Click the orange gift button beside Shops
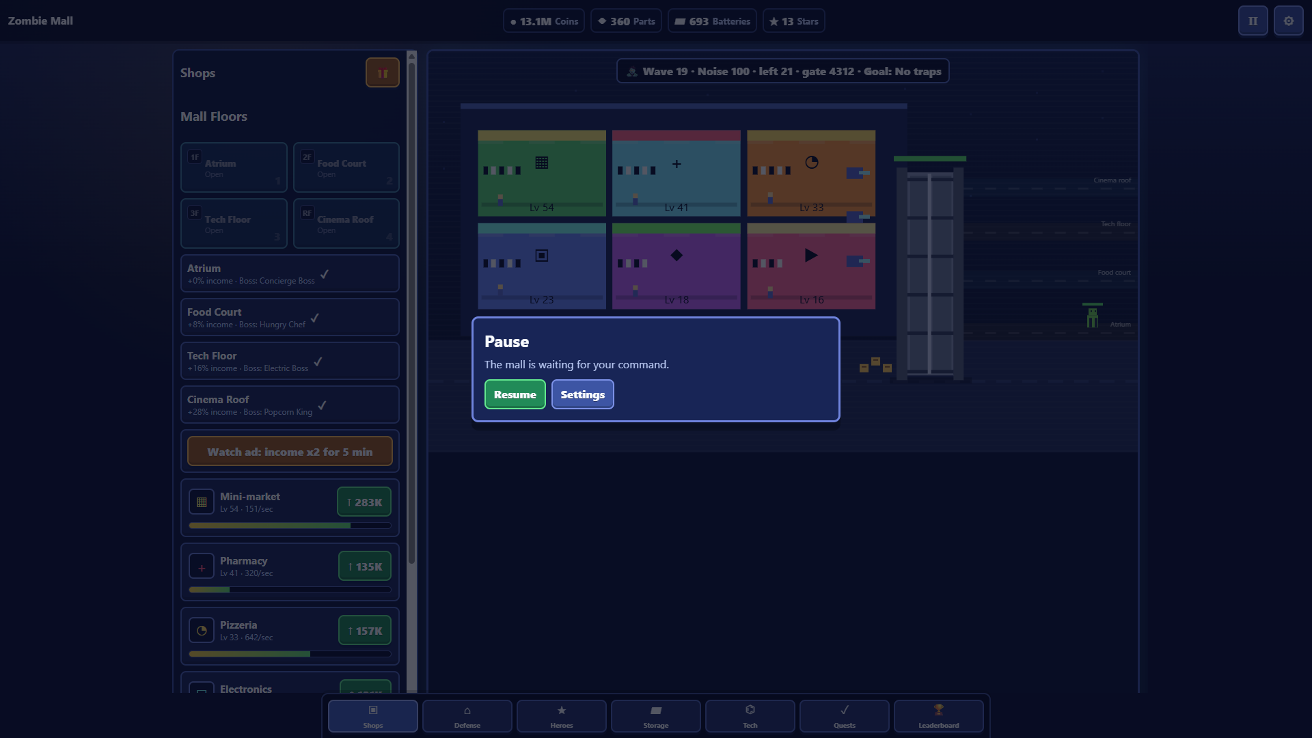1312x738 pixels. click(x=382, y=72)
